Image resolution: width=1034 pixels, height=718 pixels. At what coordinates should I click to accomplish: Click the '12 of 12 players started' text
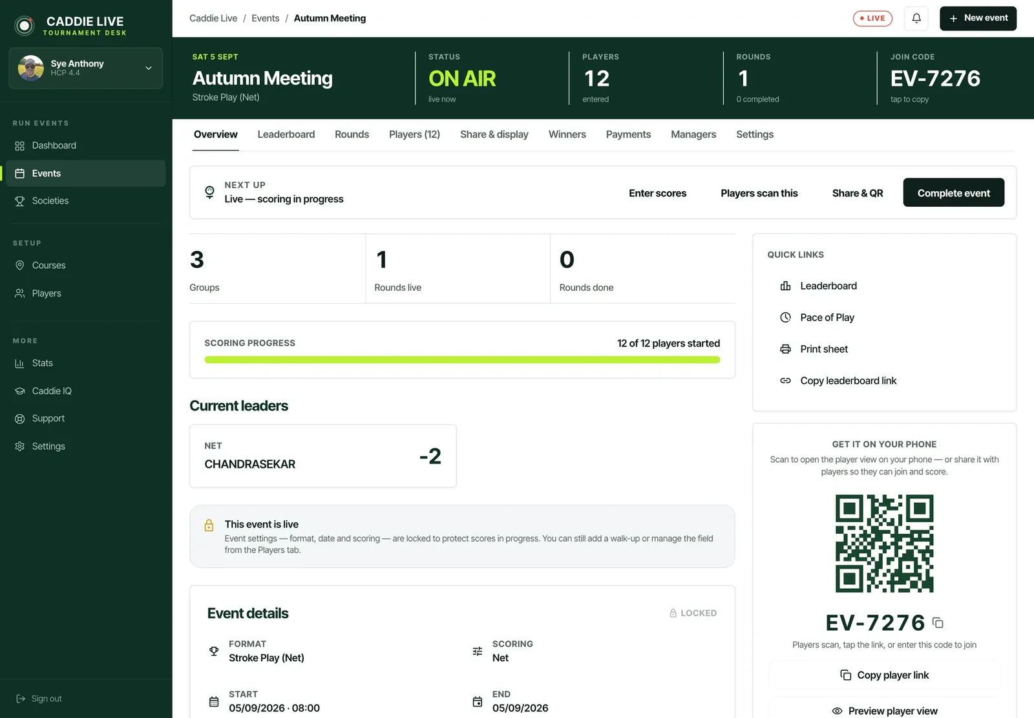pos(668,343)
